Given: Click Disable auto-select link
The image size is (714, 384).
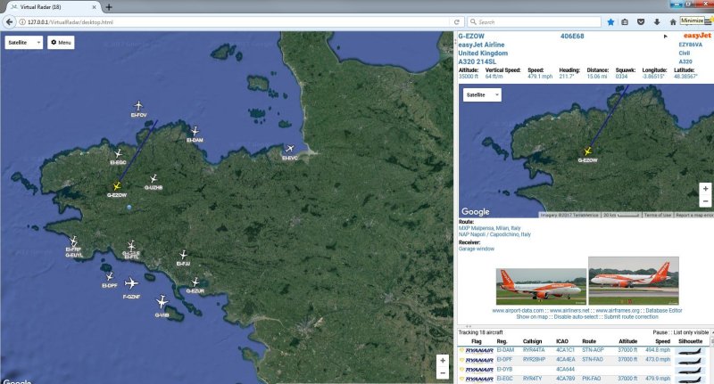Looking at the screenshot, I should [x=576, y=317].
